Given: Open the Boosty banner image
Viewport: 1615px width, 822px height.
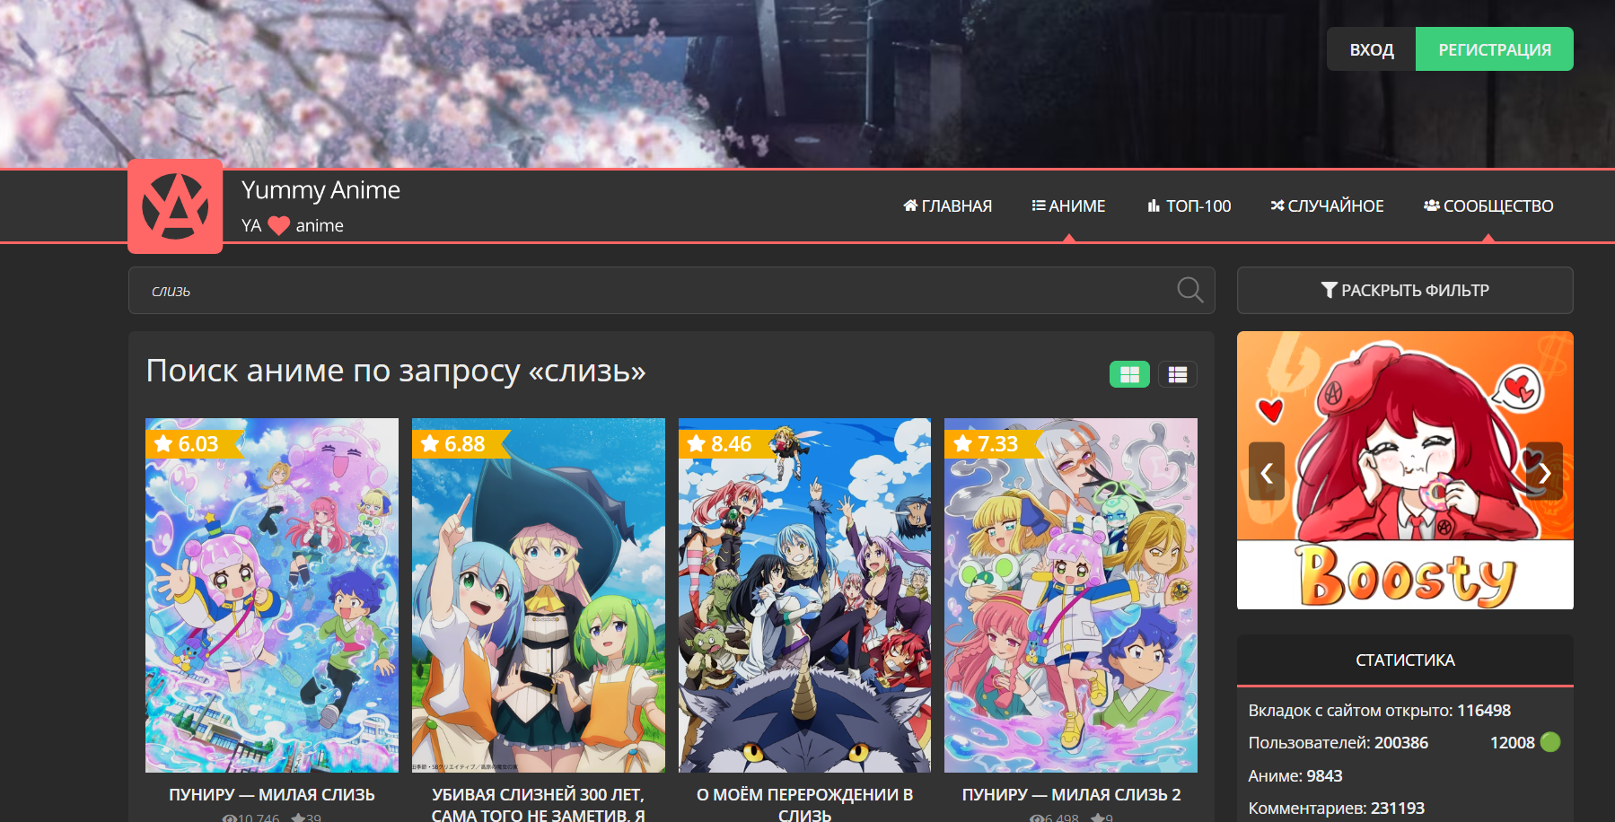Looking at the screenshot, I should [x=1405, y=470].
